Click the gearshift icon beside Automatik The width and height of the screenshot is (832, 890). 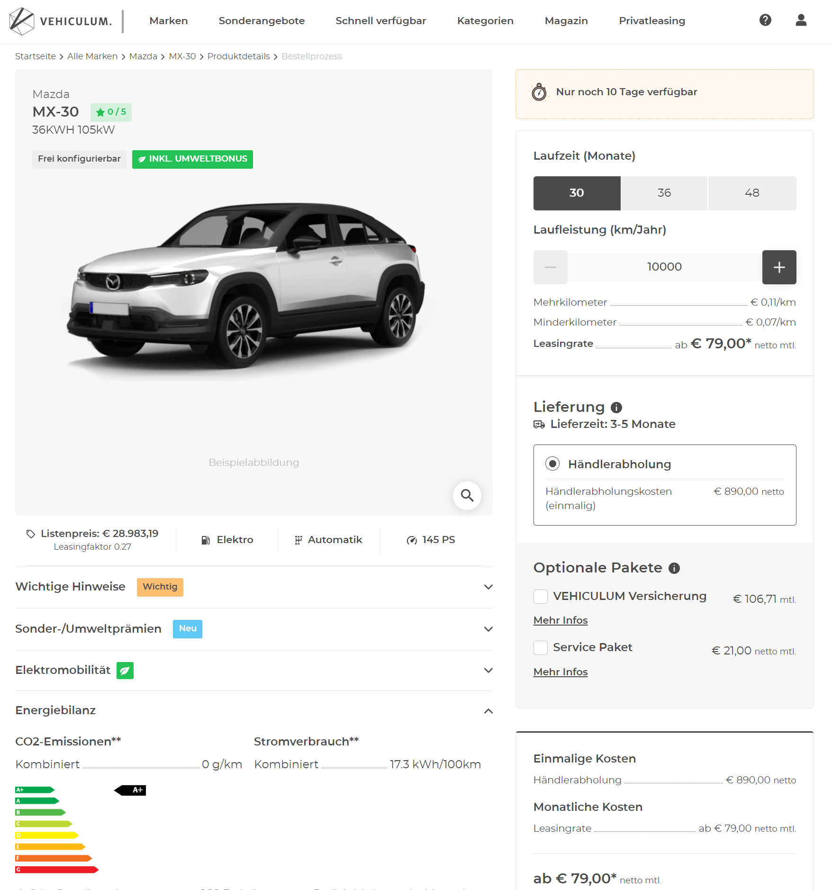point(298,540)
